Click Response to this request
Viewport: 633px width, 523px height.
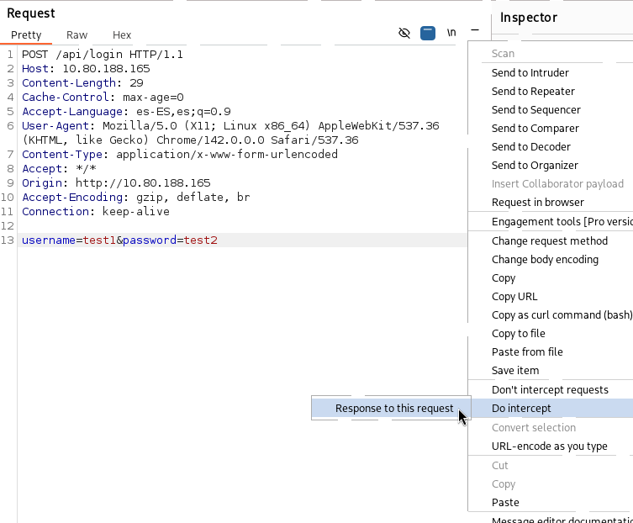pos(394,409)
